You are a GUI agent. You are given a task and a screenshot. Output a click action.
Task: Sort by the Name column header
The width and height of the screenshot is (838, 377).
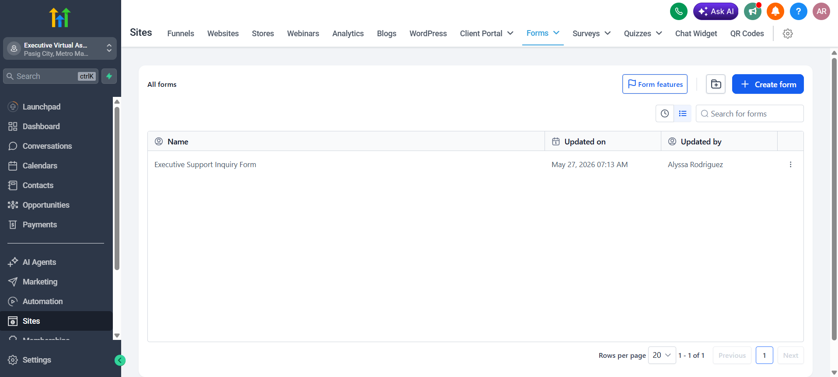[x=346, y=141]
